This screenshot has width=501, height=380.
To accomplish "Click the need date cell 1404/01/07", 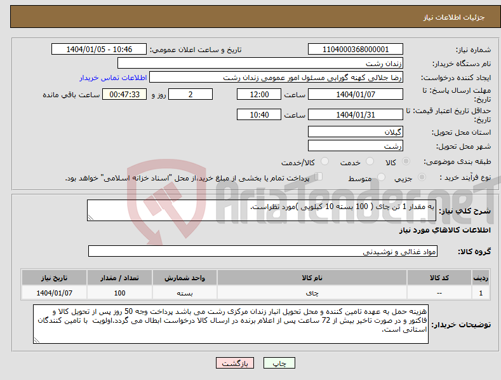I will coord(55,293).
